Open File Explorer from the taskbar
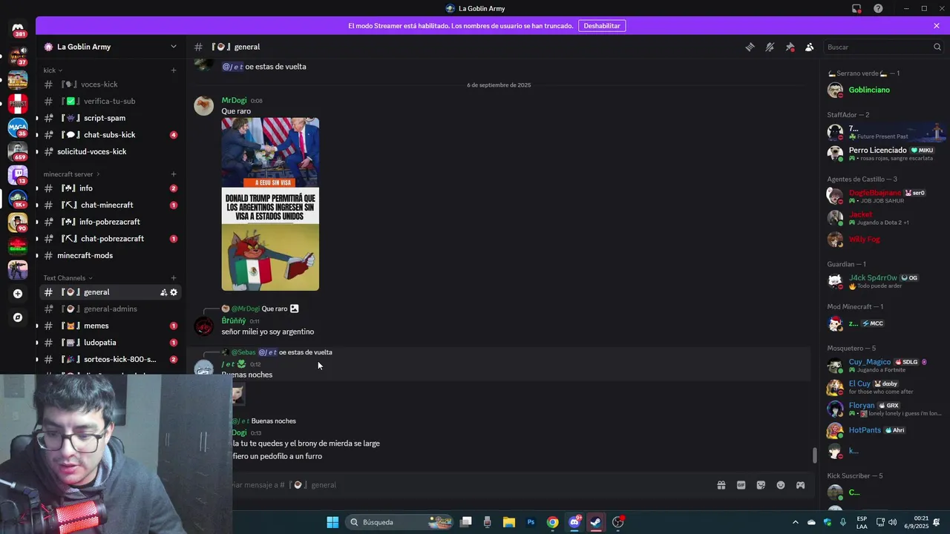Viewport: 950px width, 534px height. pyautogui.click(x=509, y=522)
